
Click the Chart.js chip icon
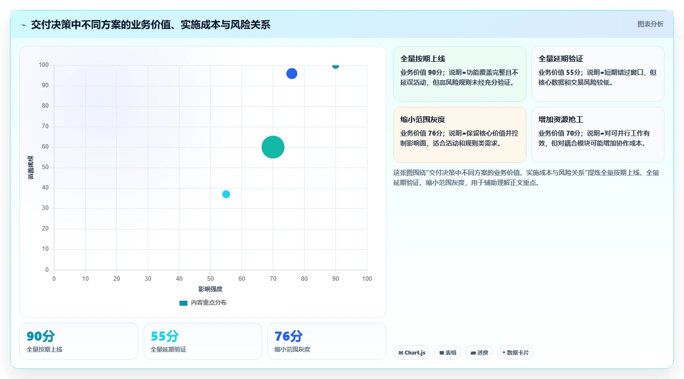coord(401,353)
